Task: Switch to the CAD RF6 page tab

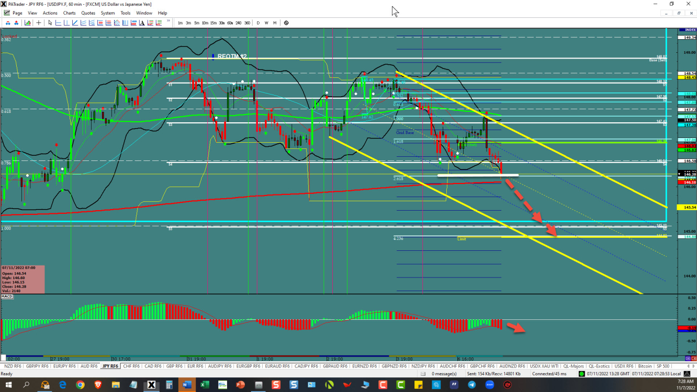Action: click(x=153, y=366)
